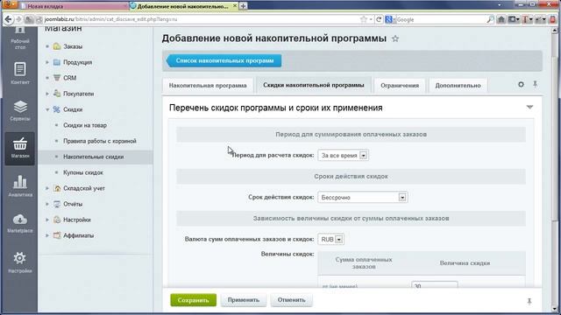Click the browser back arrow
This screenshot has height=315, width=561.
pyautogui.click(x=8, y=19)
